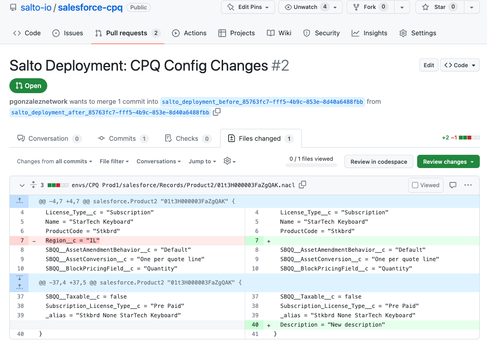Open the Code tab
Screen dimensions: 487x350
(x=27, y=33)
